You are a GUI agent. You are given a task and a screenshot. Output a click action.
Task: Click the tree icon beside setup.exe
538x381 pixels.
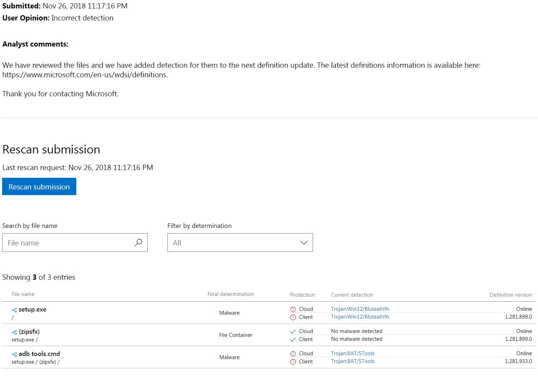pyautogui.click(x=14, y=310)
